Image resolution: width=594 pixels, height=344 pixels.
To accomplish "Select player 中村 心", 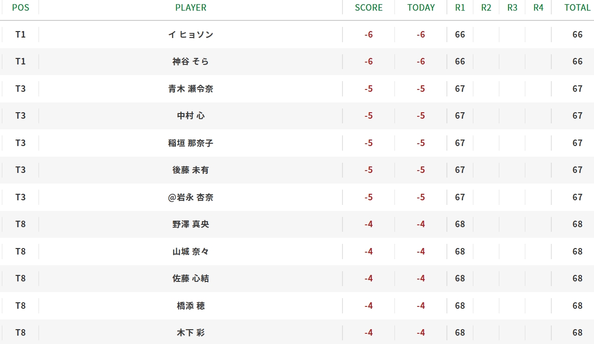I will pos(191,116).
